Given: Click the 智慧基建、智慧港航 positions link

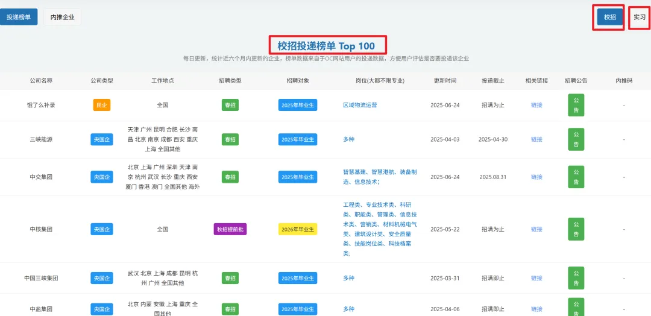Looking at the screenshot, I should tap(380, 177).
